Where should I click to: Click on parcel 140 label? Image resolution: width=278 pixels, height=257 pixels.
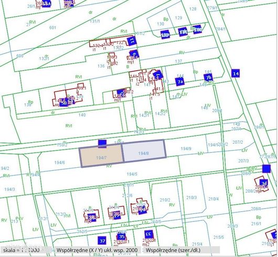click(x=82, y=115)
